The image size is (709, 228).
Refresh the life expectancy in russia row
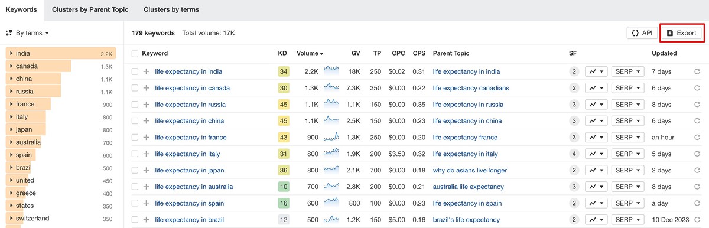pyautogui.click(x=697, y=105)
